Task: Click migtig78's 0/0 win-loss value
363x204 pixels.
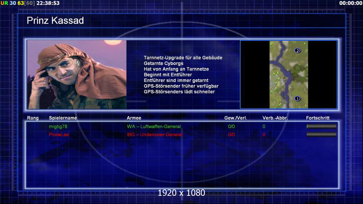Action: (231, 126)
